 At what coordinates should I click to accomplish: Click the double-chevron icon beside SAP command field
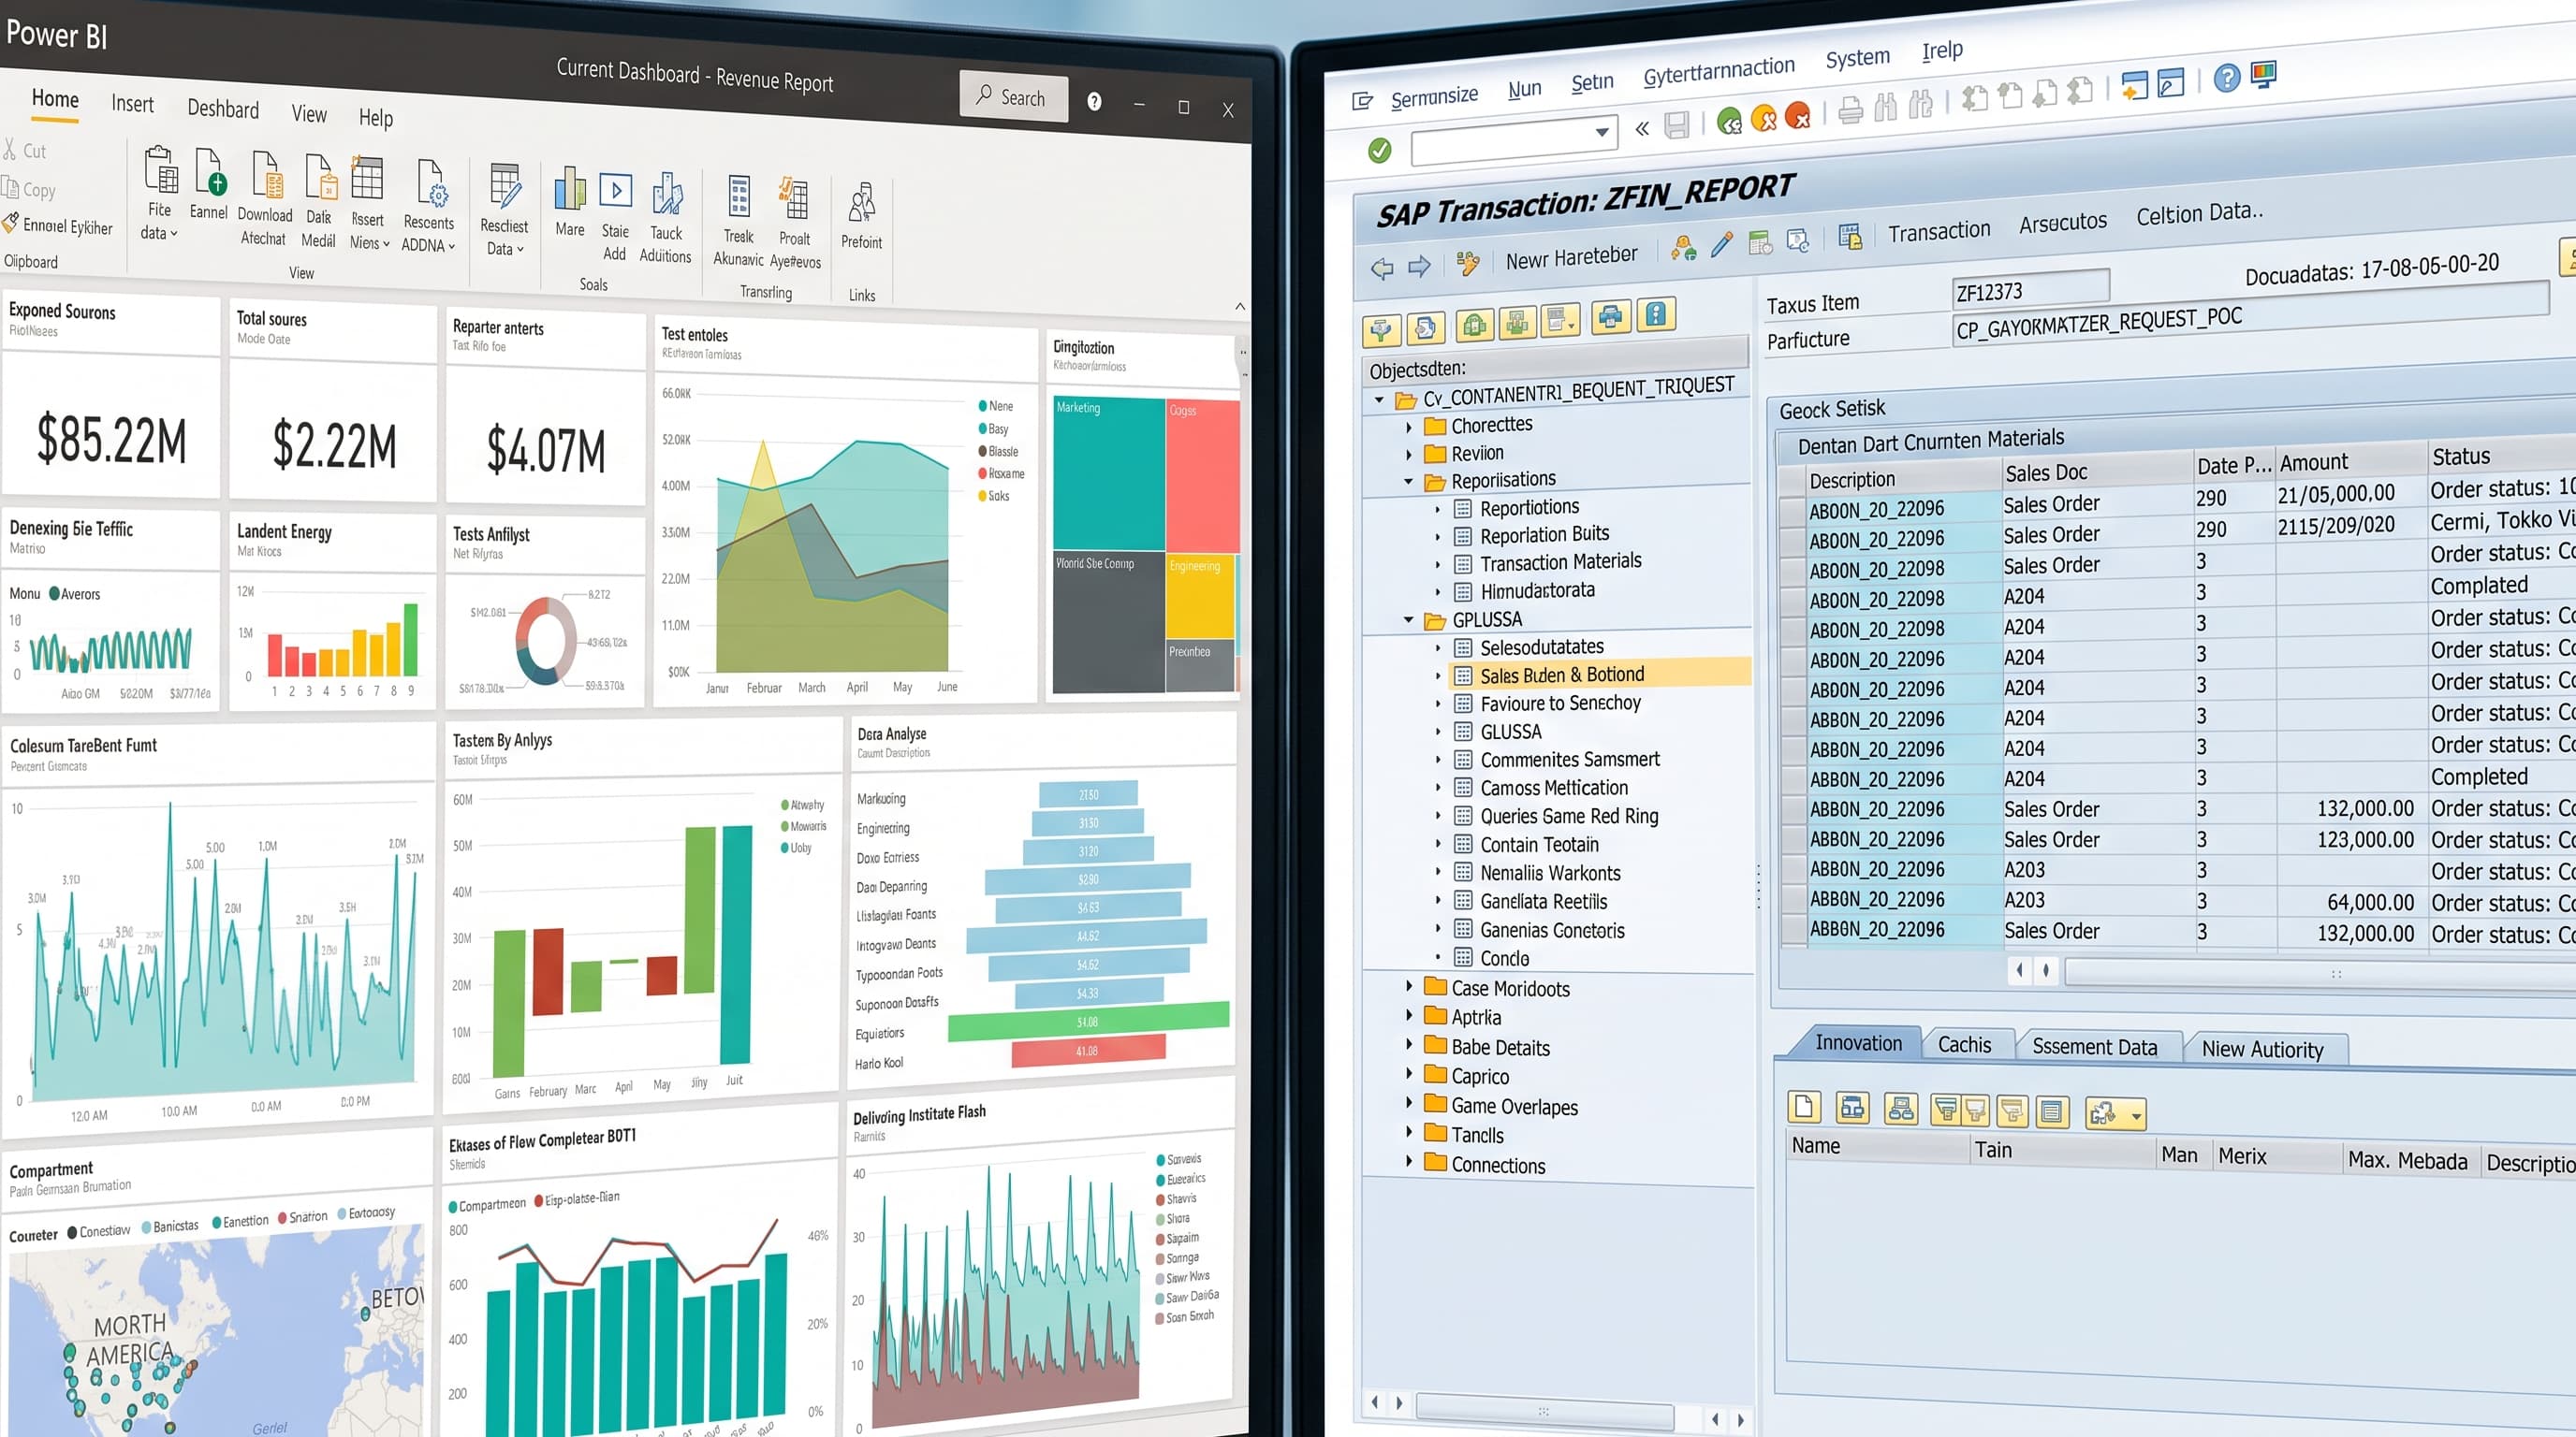1642,128
